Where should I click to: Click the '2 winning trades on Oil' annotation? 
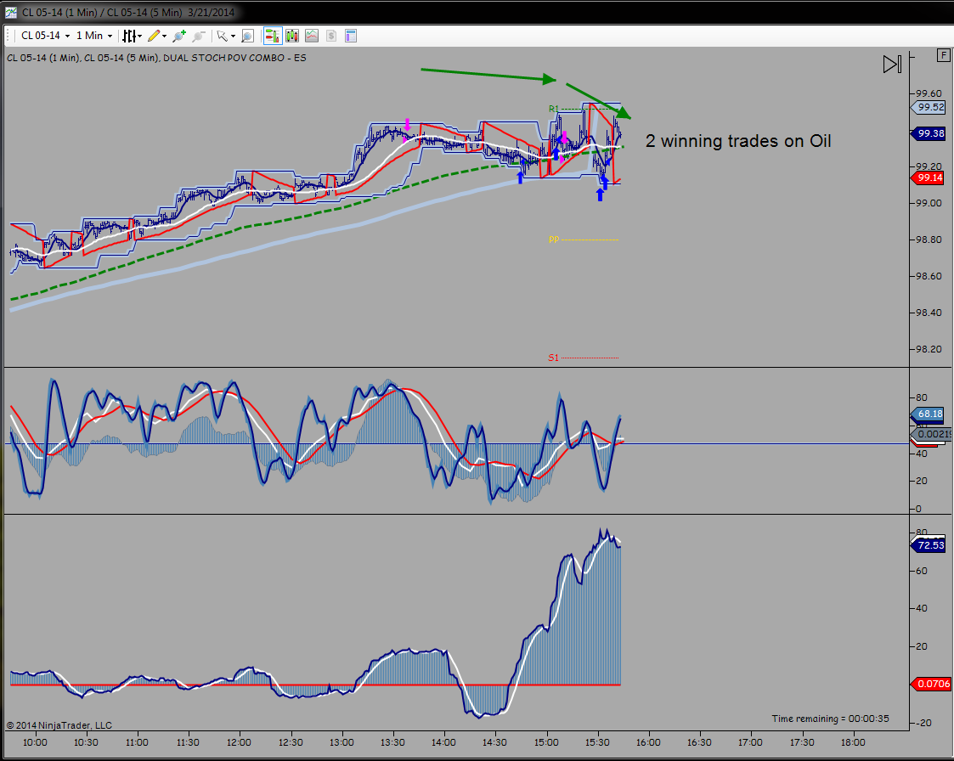(738, 141)
